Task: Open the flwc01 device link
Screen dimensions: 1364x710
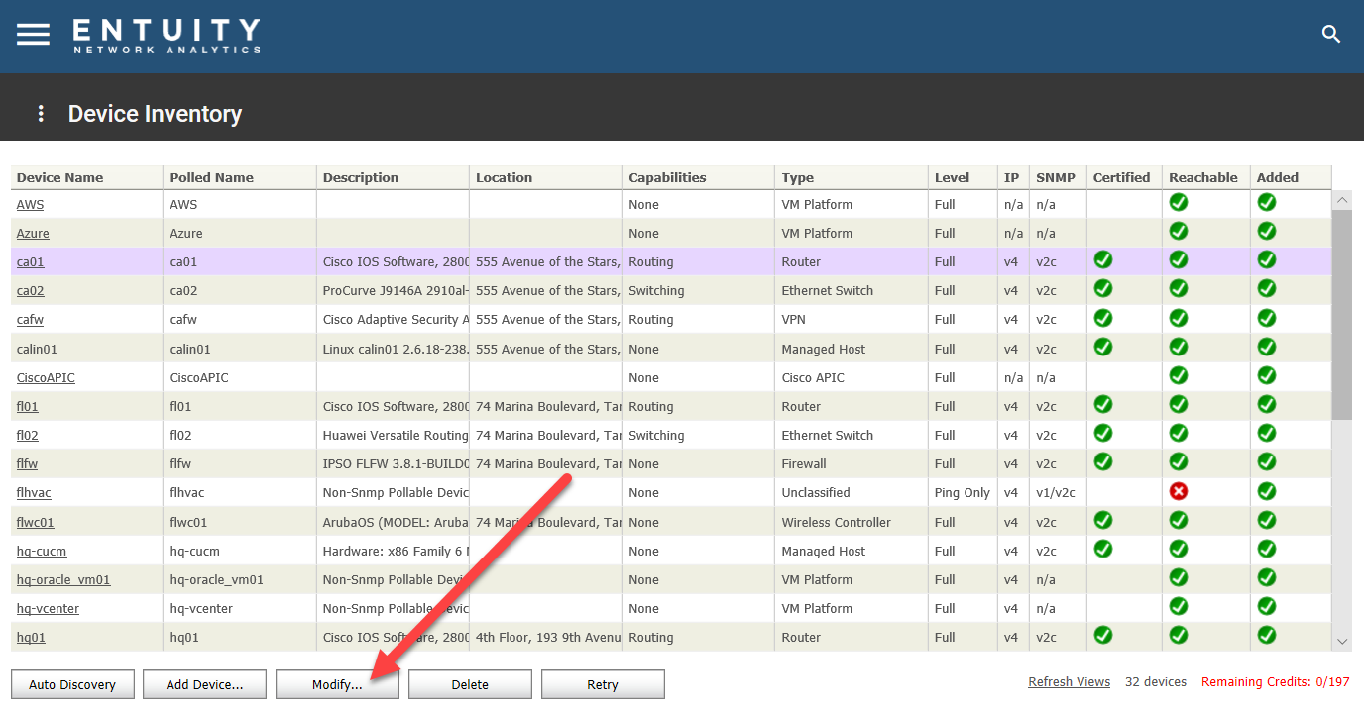Action: point(35,523)
